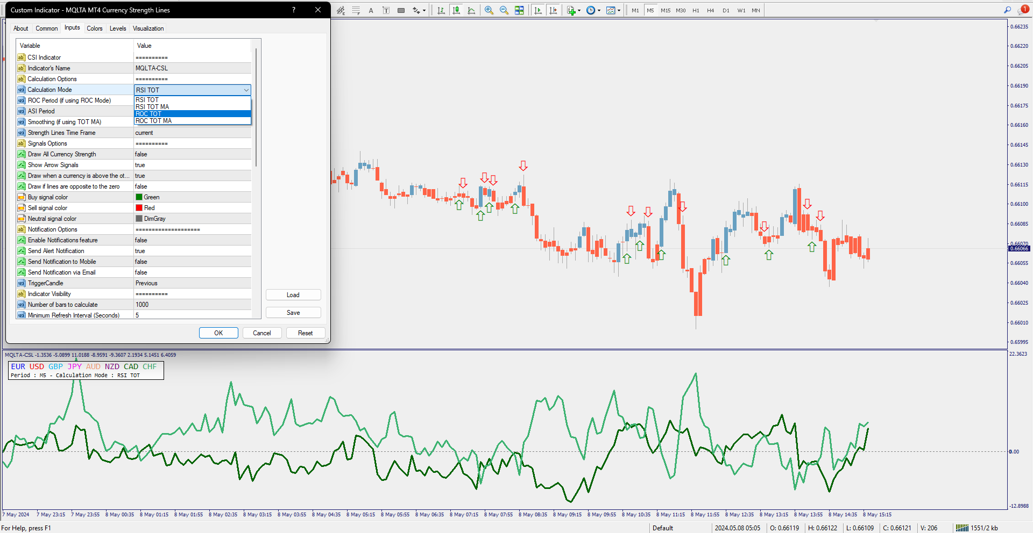Click the Buy signal color row icon

coord(21,197)
